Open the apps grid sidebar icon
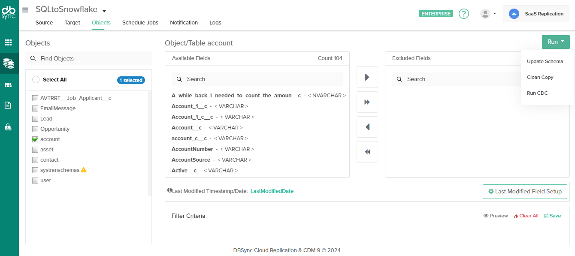This screenshot has height=256, width=575. tap(8, 42)
